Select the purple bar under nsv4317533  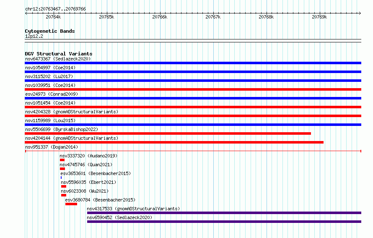[224, 213]
